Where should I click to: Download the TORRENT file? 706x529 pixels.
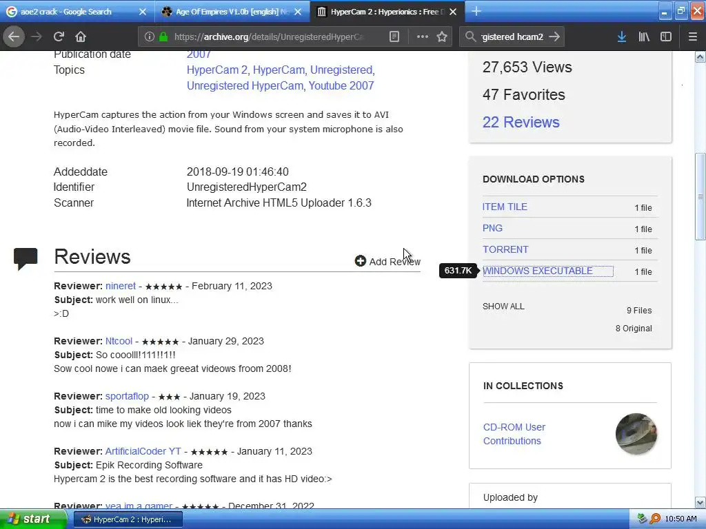505,249
